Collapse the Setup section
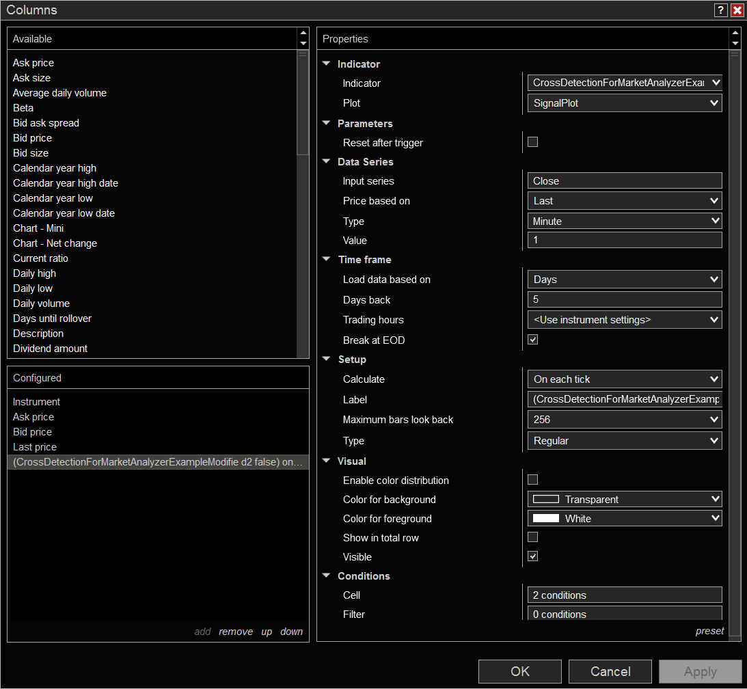Image resolution: width=747 pixels, height=689 pixels. (x=326, y=359)
